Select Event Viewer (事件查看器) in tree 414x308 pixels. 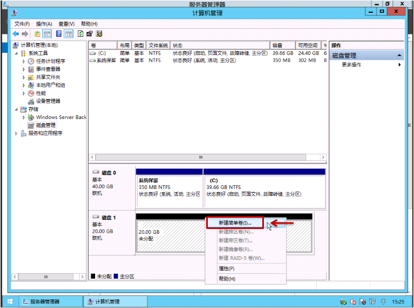click(48, 69)
